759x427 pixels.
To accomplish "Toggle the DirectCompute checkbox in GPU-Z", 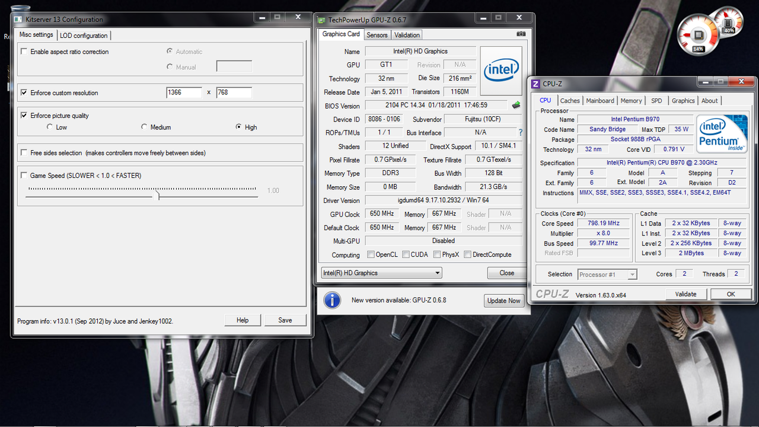I will (467, 254).
